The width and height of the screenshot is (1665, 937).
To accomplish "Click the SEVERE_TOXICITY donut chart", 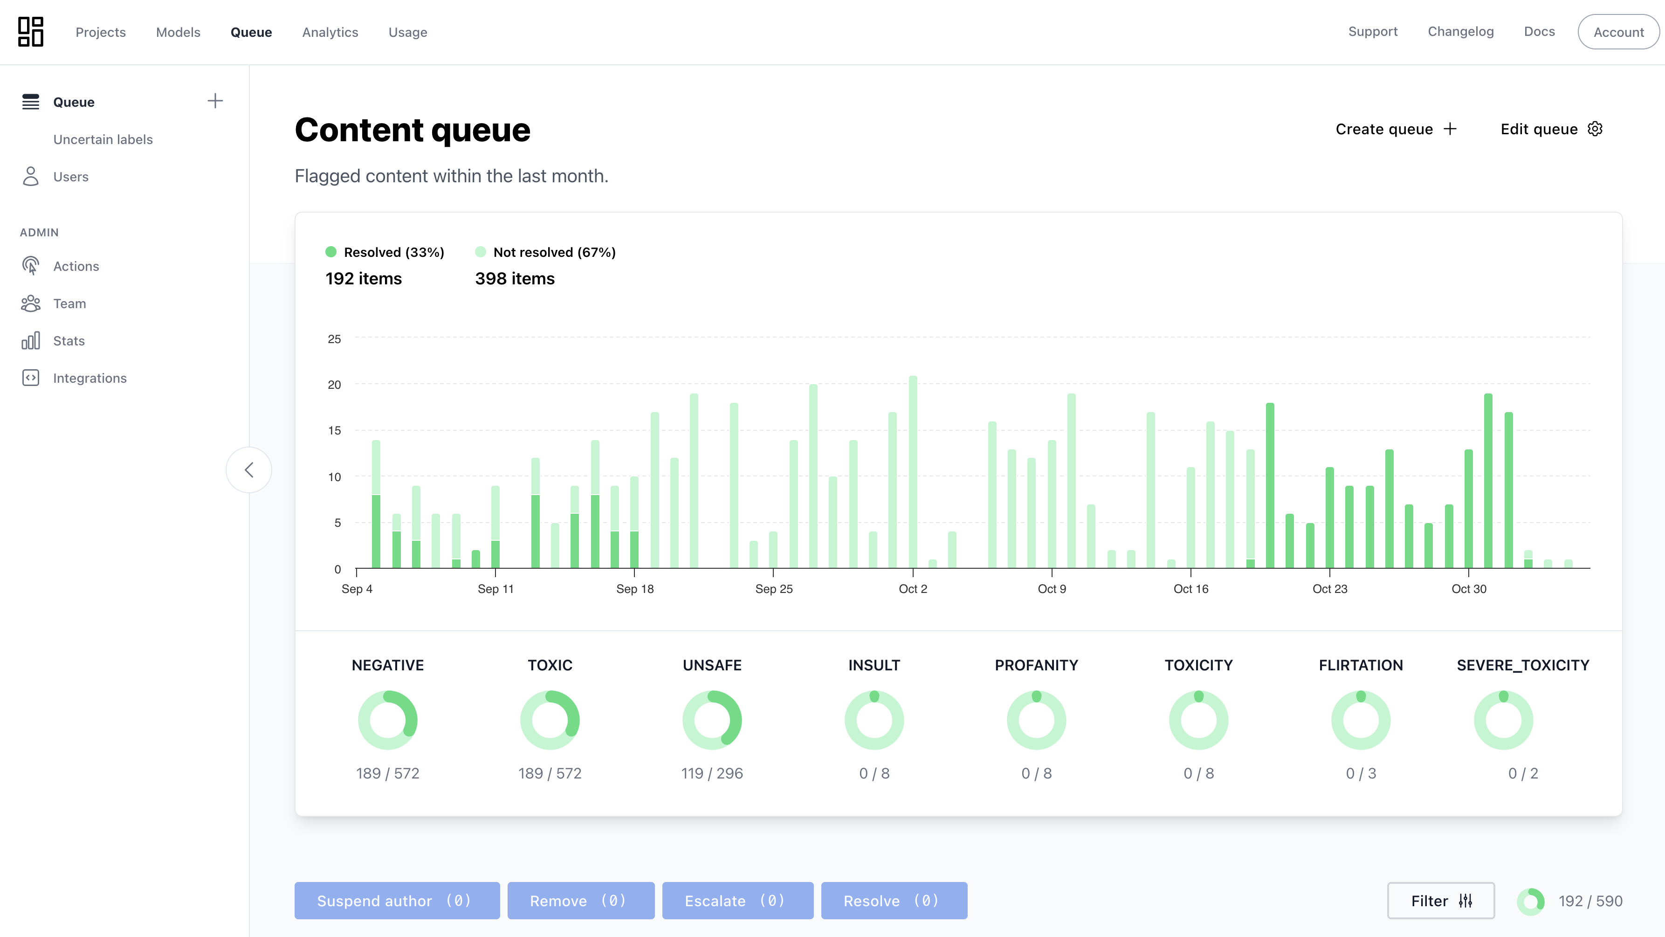I will tap(1503, 720).
